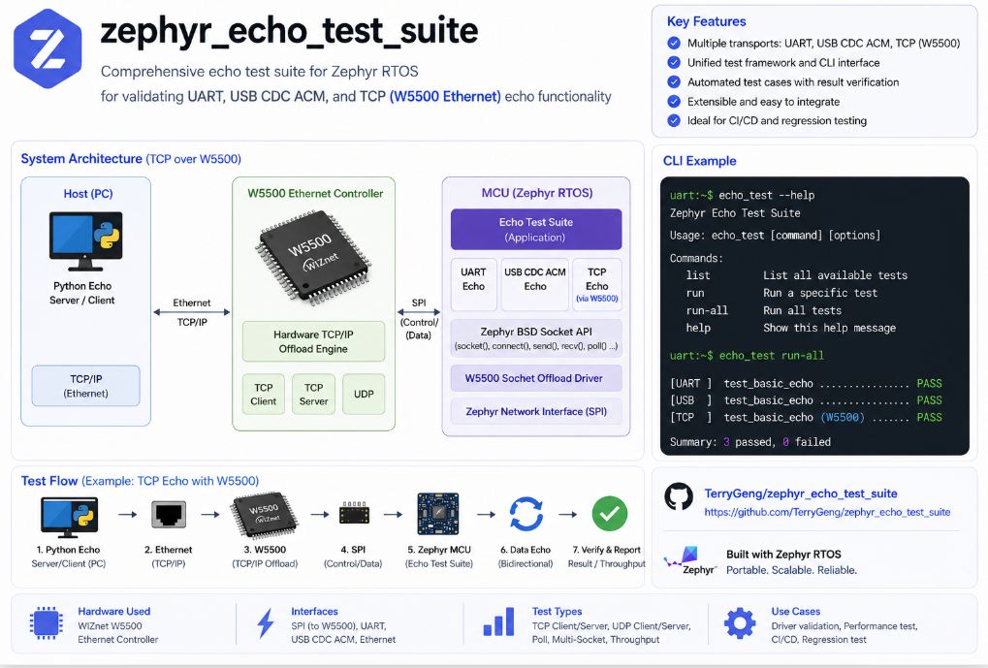Select the Ethernet port icon in Test Flow

169,514
